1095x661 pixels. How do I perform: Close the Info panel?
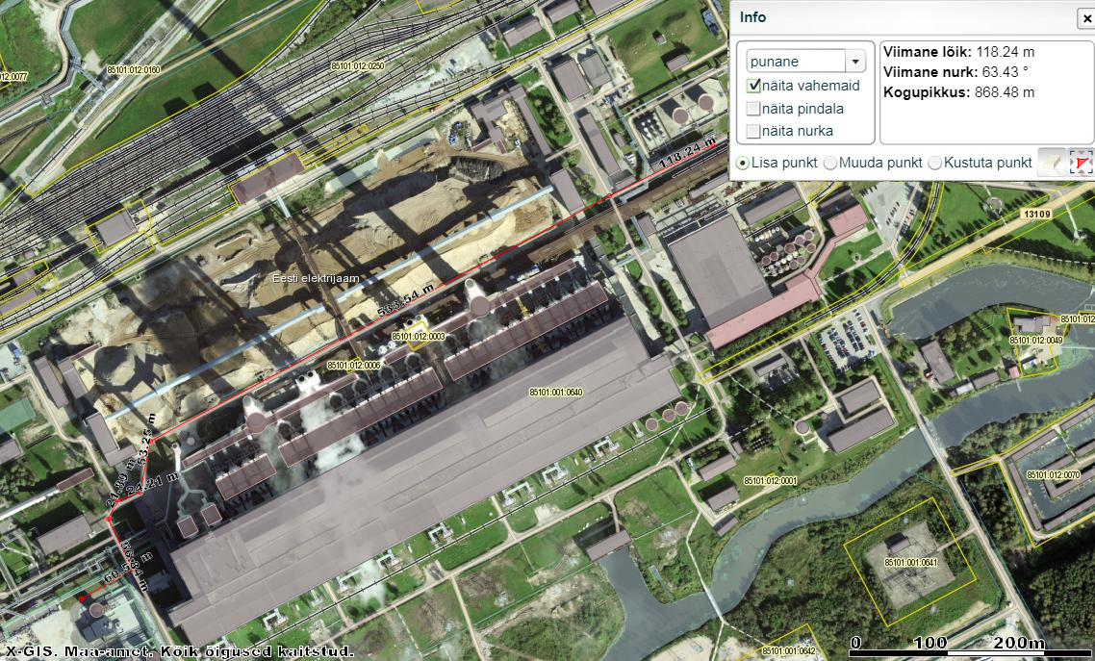click(x=1084, y=18)
